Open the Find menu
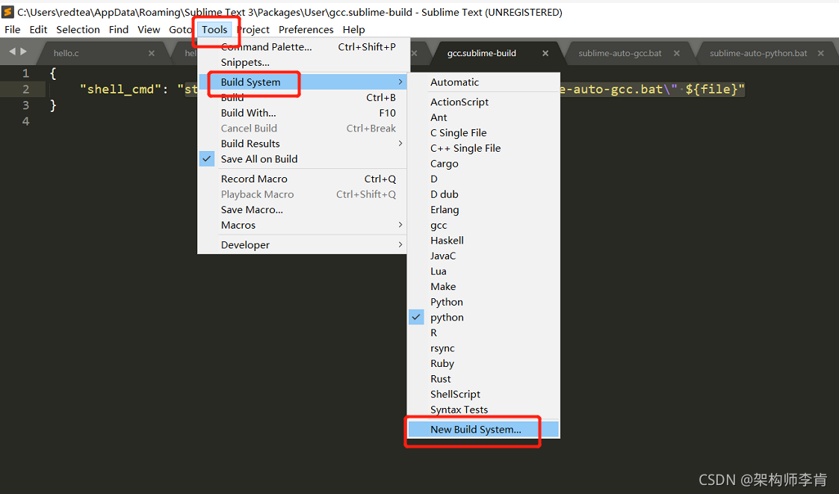Viewport: 839px width, 494px height. click(119, 29)
